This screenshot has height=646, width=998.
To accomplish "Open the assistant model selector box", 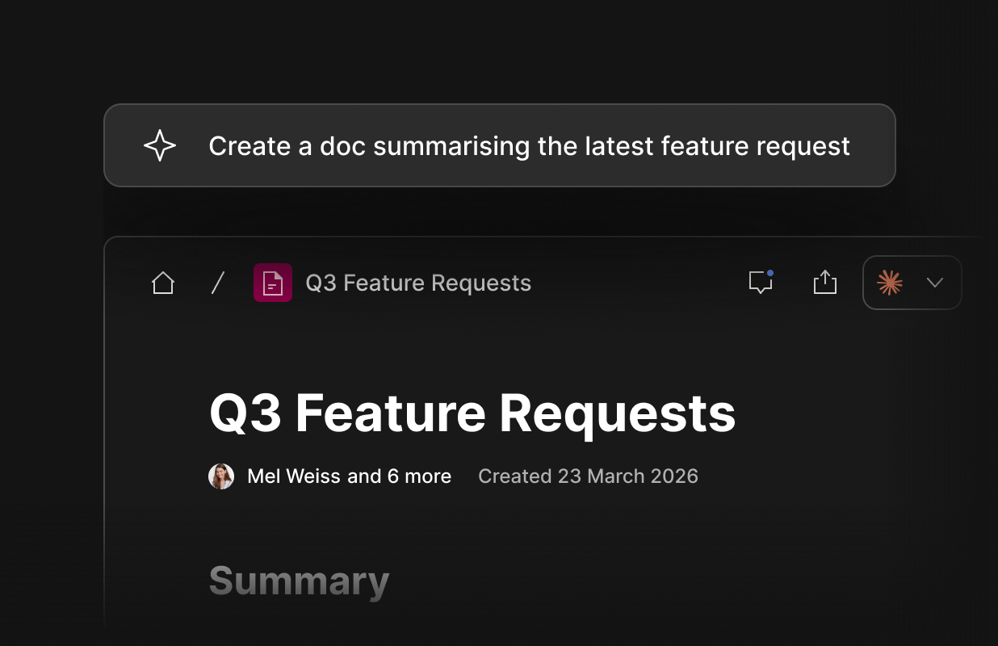I will point(912,283).
